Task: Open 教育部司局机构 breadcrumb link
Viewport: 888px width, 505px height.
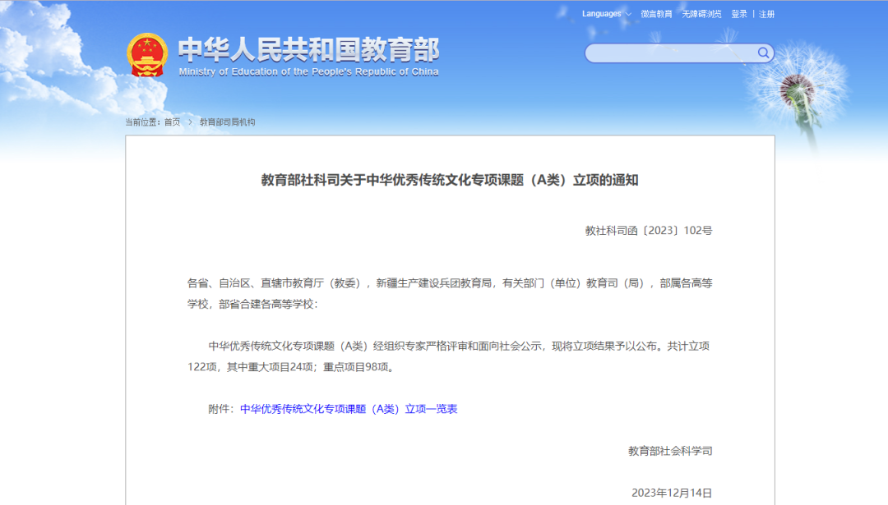Action: click(227, 122)
